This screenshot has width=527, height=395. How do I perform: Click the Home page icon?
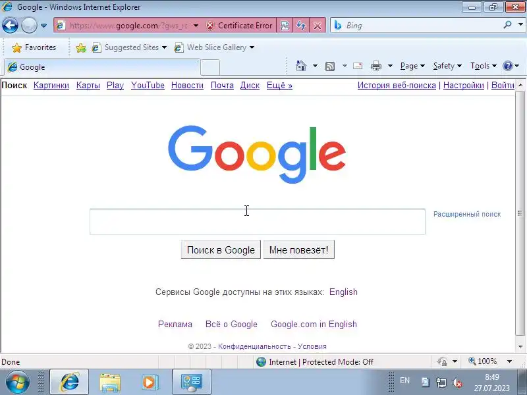pyautogui.click(x=301, y=66)
